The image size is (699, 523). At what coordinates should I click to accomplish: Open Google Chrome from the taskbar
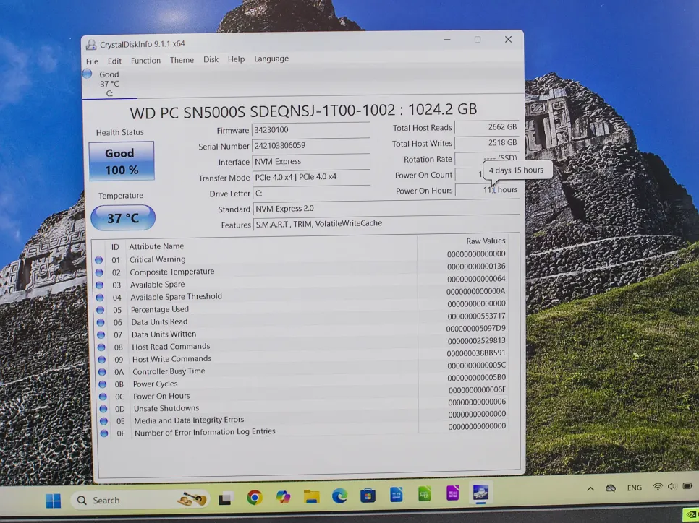click(x=254, y=497)
